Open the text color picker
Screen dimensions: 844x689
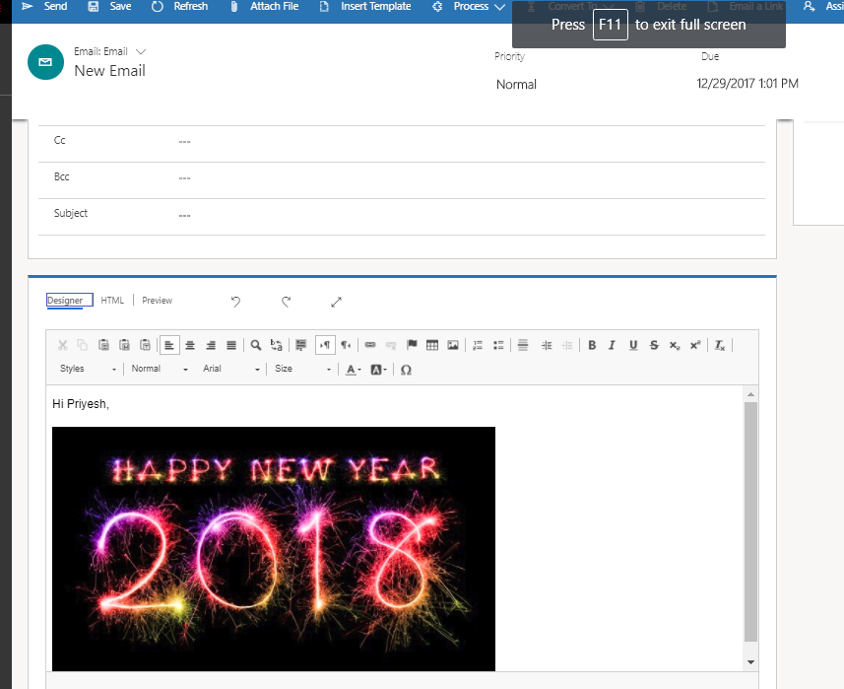pos(353,370)
